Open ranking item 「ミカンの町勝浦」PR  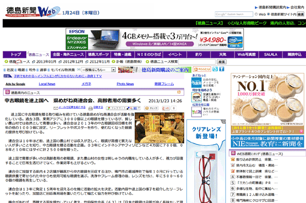(x=254, y=183)
